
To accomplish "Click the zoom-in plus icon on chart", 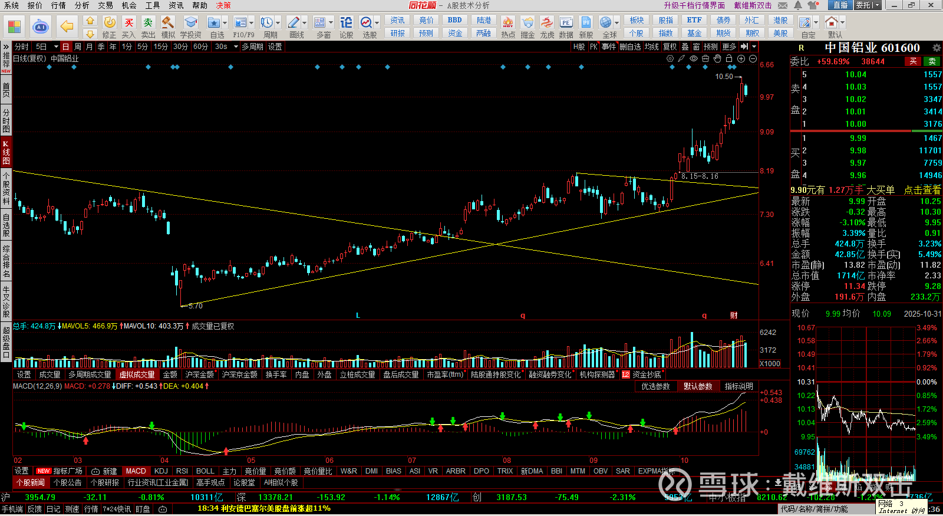I will [741, 58].
